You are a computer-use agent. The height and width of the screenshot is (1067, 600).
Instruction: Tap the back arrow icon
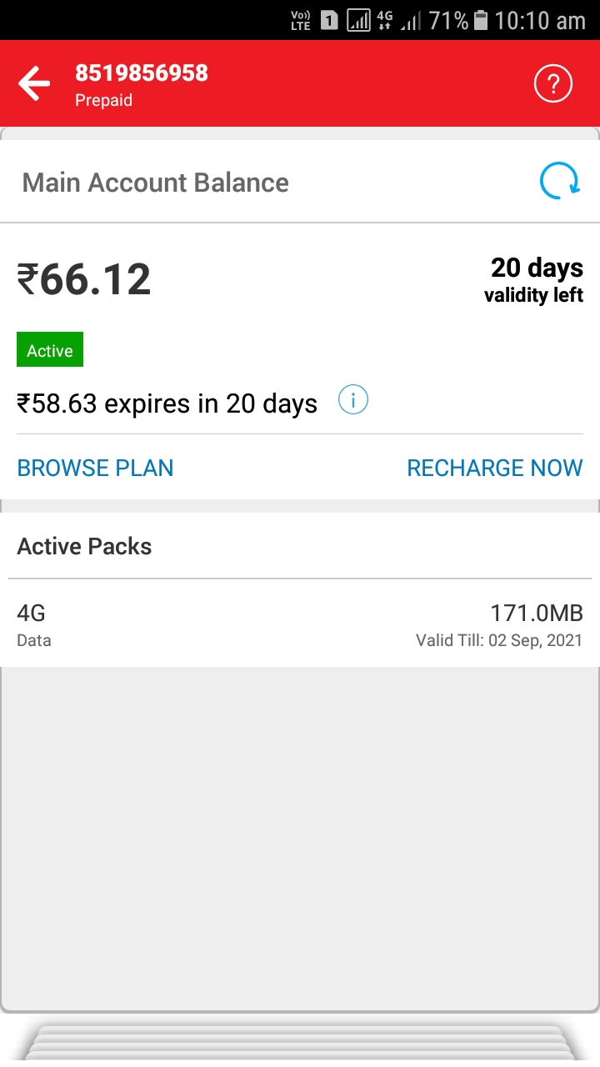[x=34, y=84]
